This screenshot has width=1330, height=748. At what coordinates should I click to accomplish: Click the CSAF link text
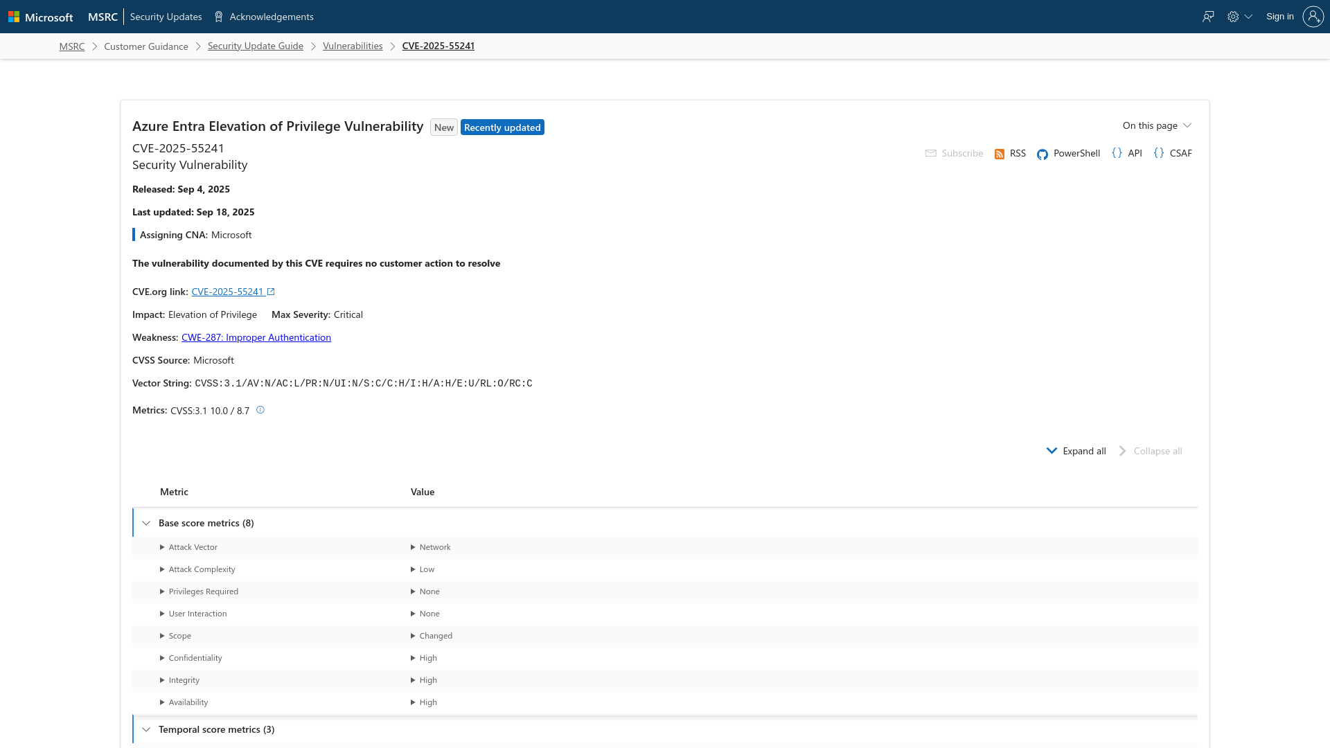[1181, 153]
